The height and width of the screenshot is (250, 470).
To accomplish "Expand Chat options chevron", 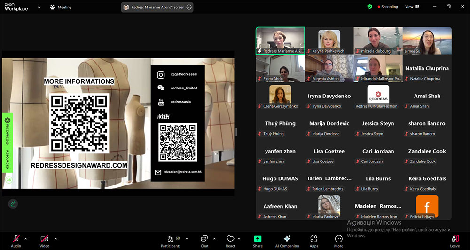I will click(214, 239).
